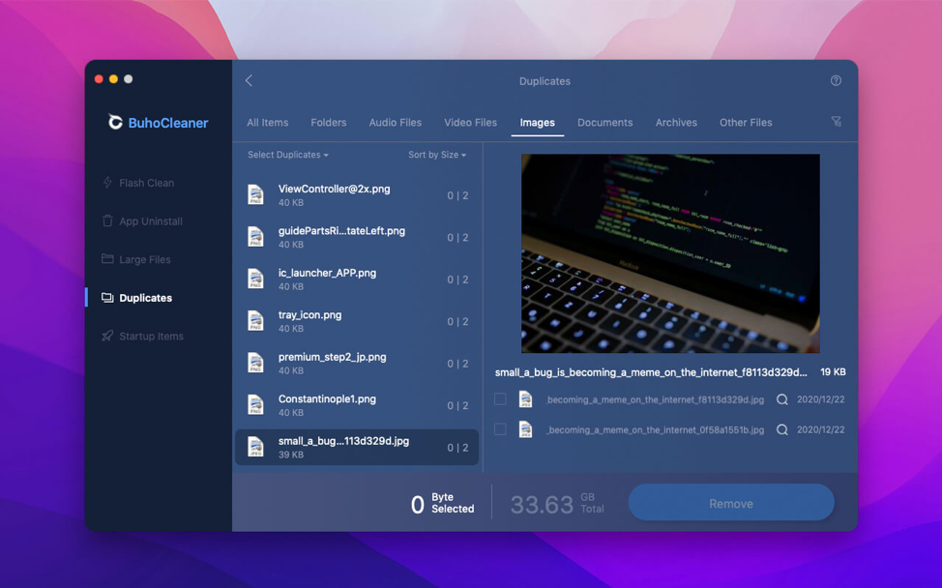Show the Archives tab
The image size is (942, 588).
click(x=676, y=123)
